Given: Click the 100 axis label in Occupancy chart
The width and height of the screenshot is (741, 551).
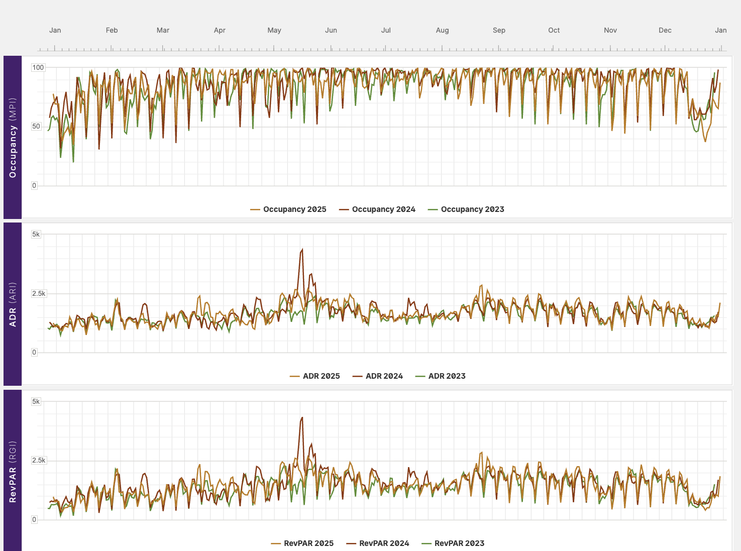Looking at the screenshot, I should tap(38, 67).
